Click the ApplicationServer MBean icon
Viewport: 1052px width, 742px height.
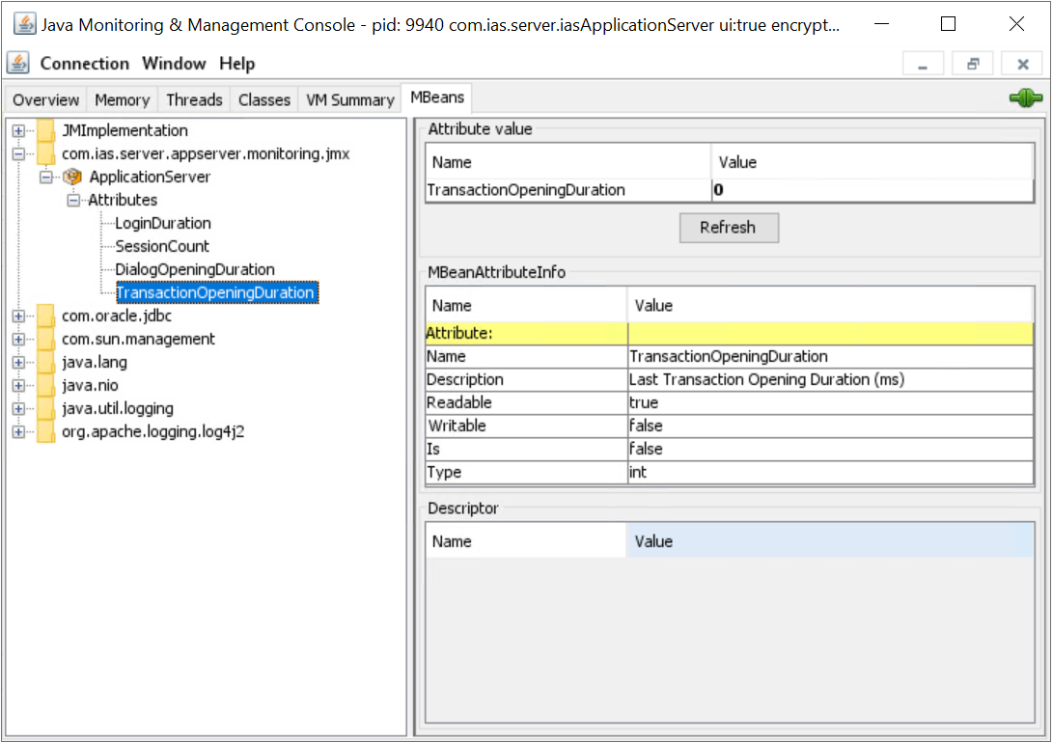72,178
